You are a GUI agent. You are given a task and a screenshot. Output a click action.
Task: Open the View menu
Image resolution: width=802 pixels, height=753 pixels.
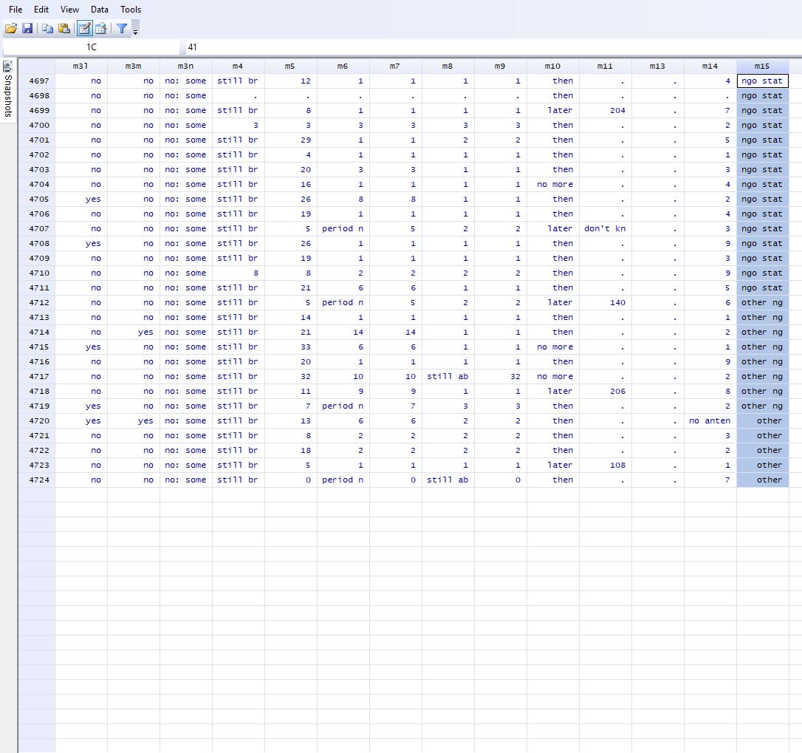coord(69,10)
